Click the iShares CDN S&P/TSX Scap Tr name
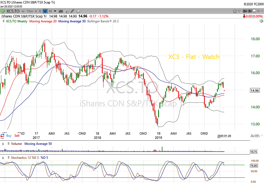Image resolution: width=264 pixels, height=184 pixels. pyautogui.click(x=24, y=16)
